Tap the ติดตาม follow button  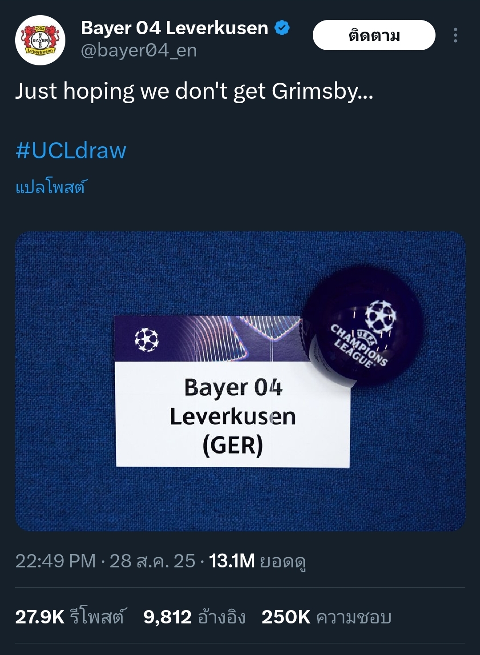coord(374,35)
